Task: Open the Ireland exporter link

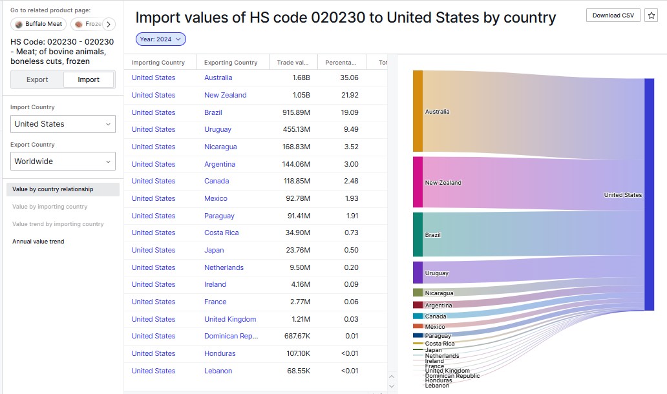Action: click(215, 284)
